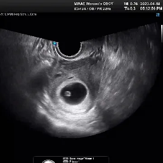Click the imaging parameters line under the header

(19, 14)
